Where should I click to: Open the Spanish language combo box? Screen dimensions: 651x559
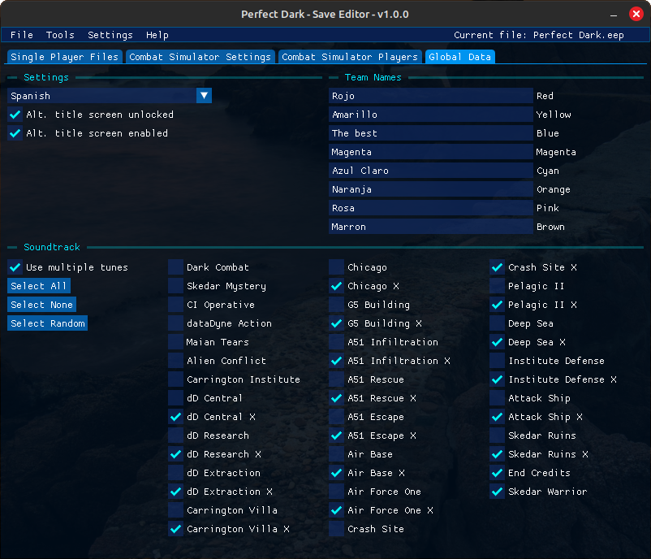coord(110,96)
